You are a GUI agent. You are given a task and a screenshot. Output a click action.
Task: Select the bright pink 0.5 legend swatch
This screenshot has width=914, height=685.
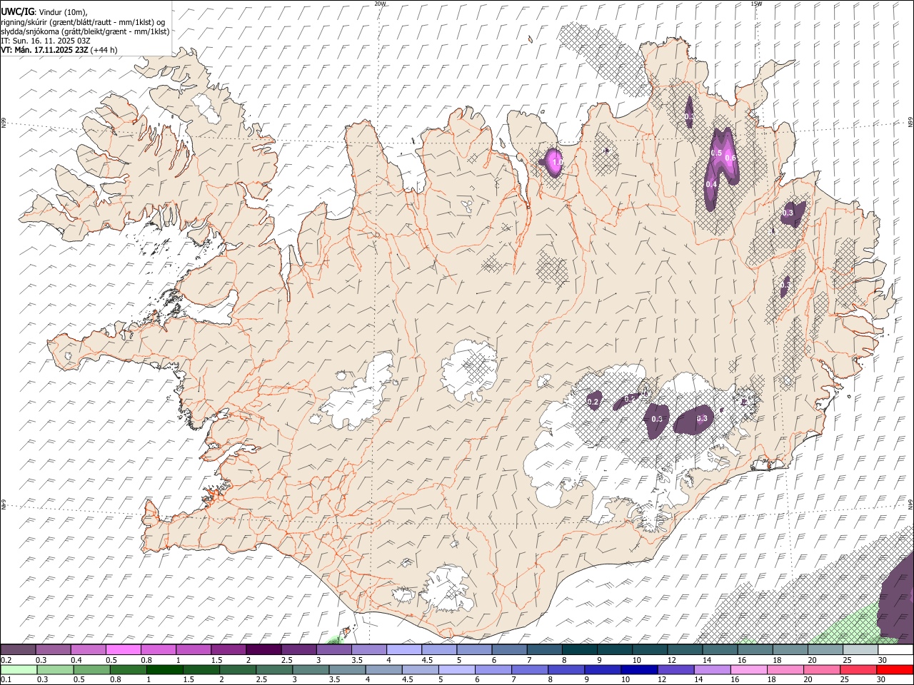click(123, 649)
